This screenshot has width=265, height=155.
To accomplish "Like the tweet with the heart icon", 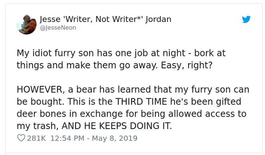I will (x=21, y=138).
